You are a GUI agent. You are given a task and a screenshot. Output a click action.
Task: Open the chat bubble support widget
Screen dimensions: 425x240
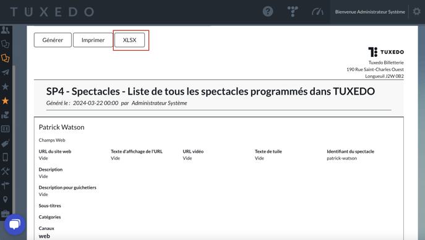pyautogui.click(x=15, y=225)
